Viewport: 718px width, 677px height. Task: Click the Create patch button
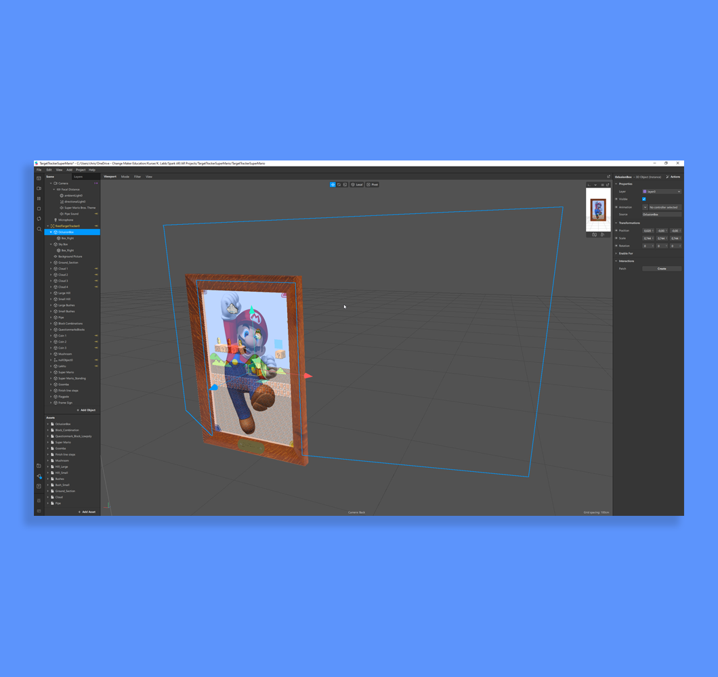point(662,269)
